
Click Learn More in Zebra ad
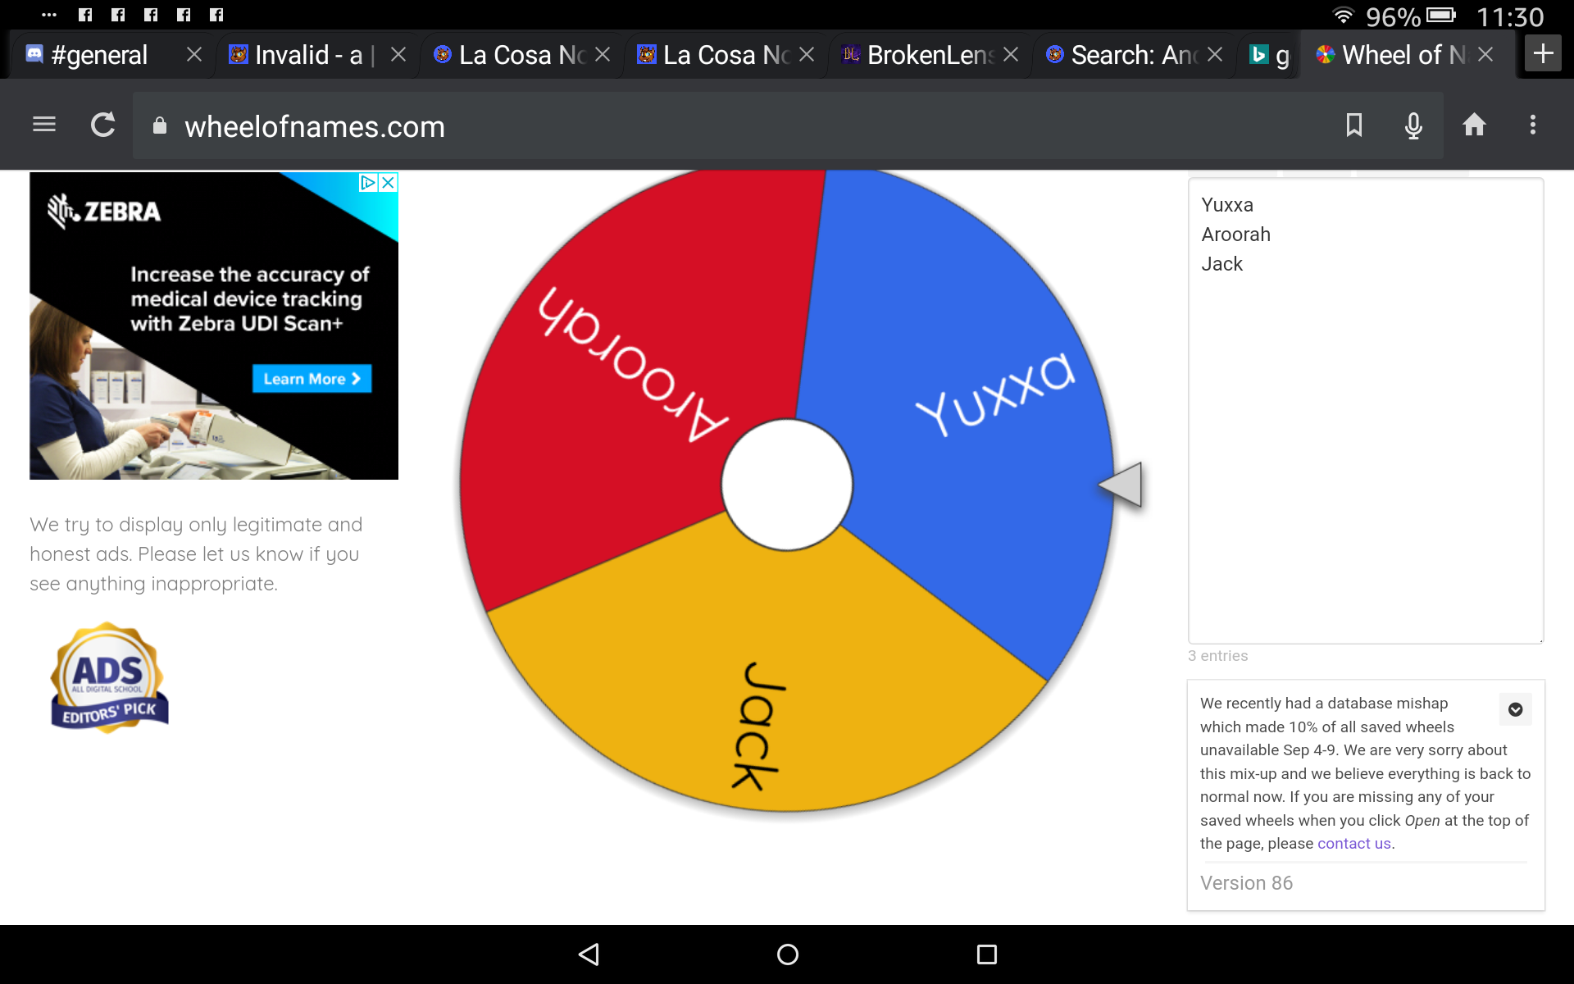312,379
